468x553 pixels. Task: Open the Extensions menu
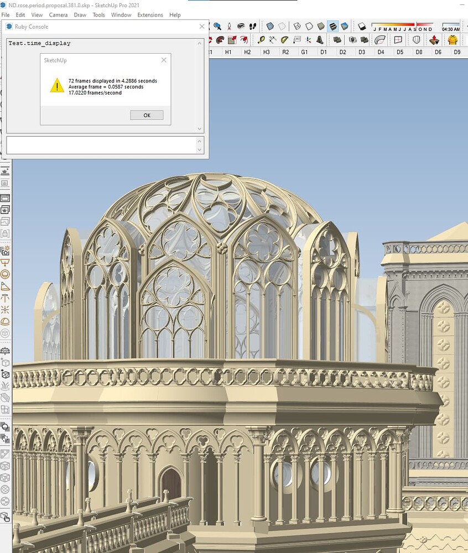click(150, 15)
